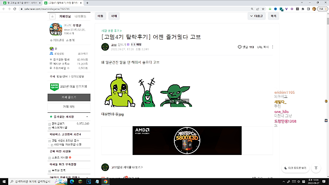Click the browser back arrow
Viewport: 329px width, 185px height.
tap(4, 9)
